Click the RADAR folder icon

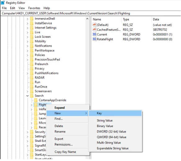tap(32, 78)
